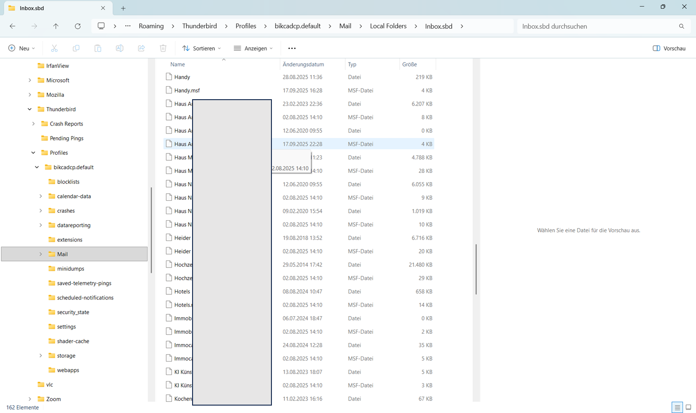Click the Delete trash bin icon

[163, 48]
